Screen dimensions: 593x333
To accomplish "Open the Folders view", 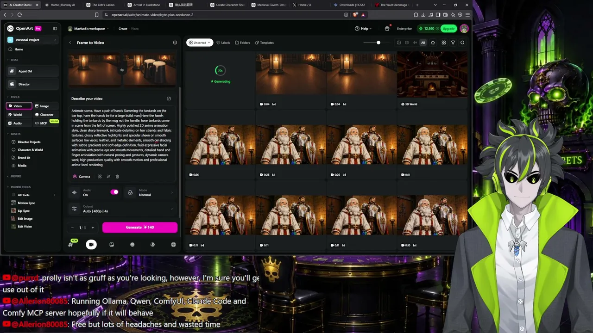I will [x=242, y=43].
